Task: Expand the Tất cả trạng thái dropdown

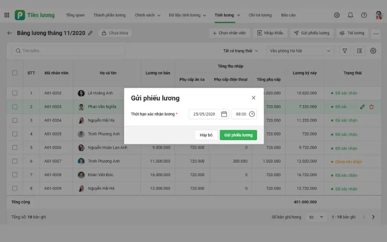Action: click(x=240, y=51)
